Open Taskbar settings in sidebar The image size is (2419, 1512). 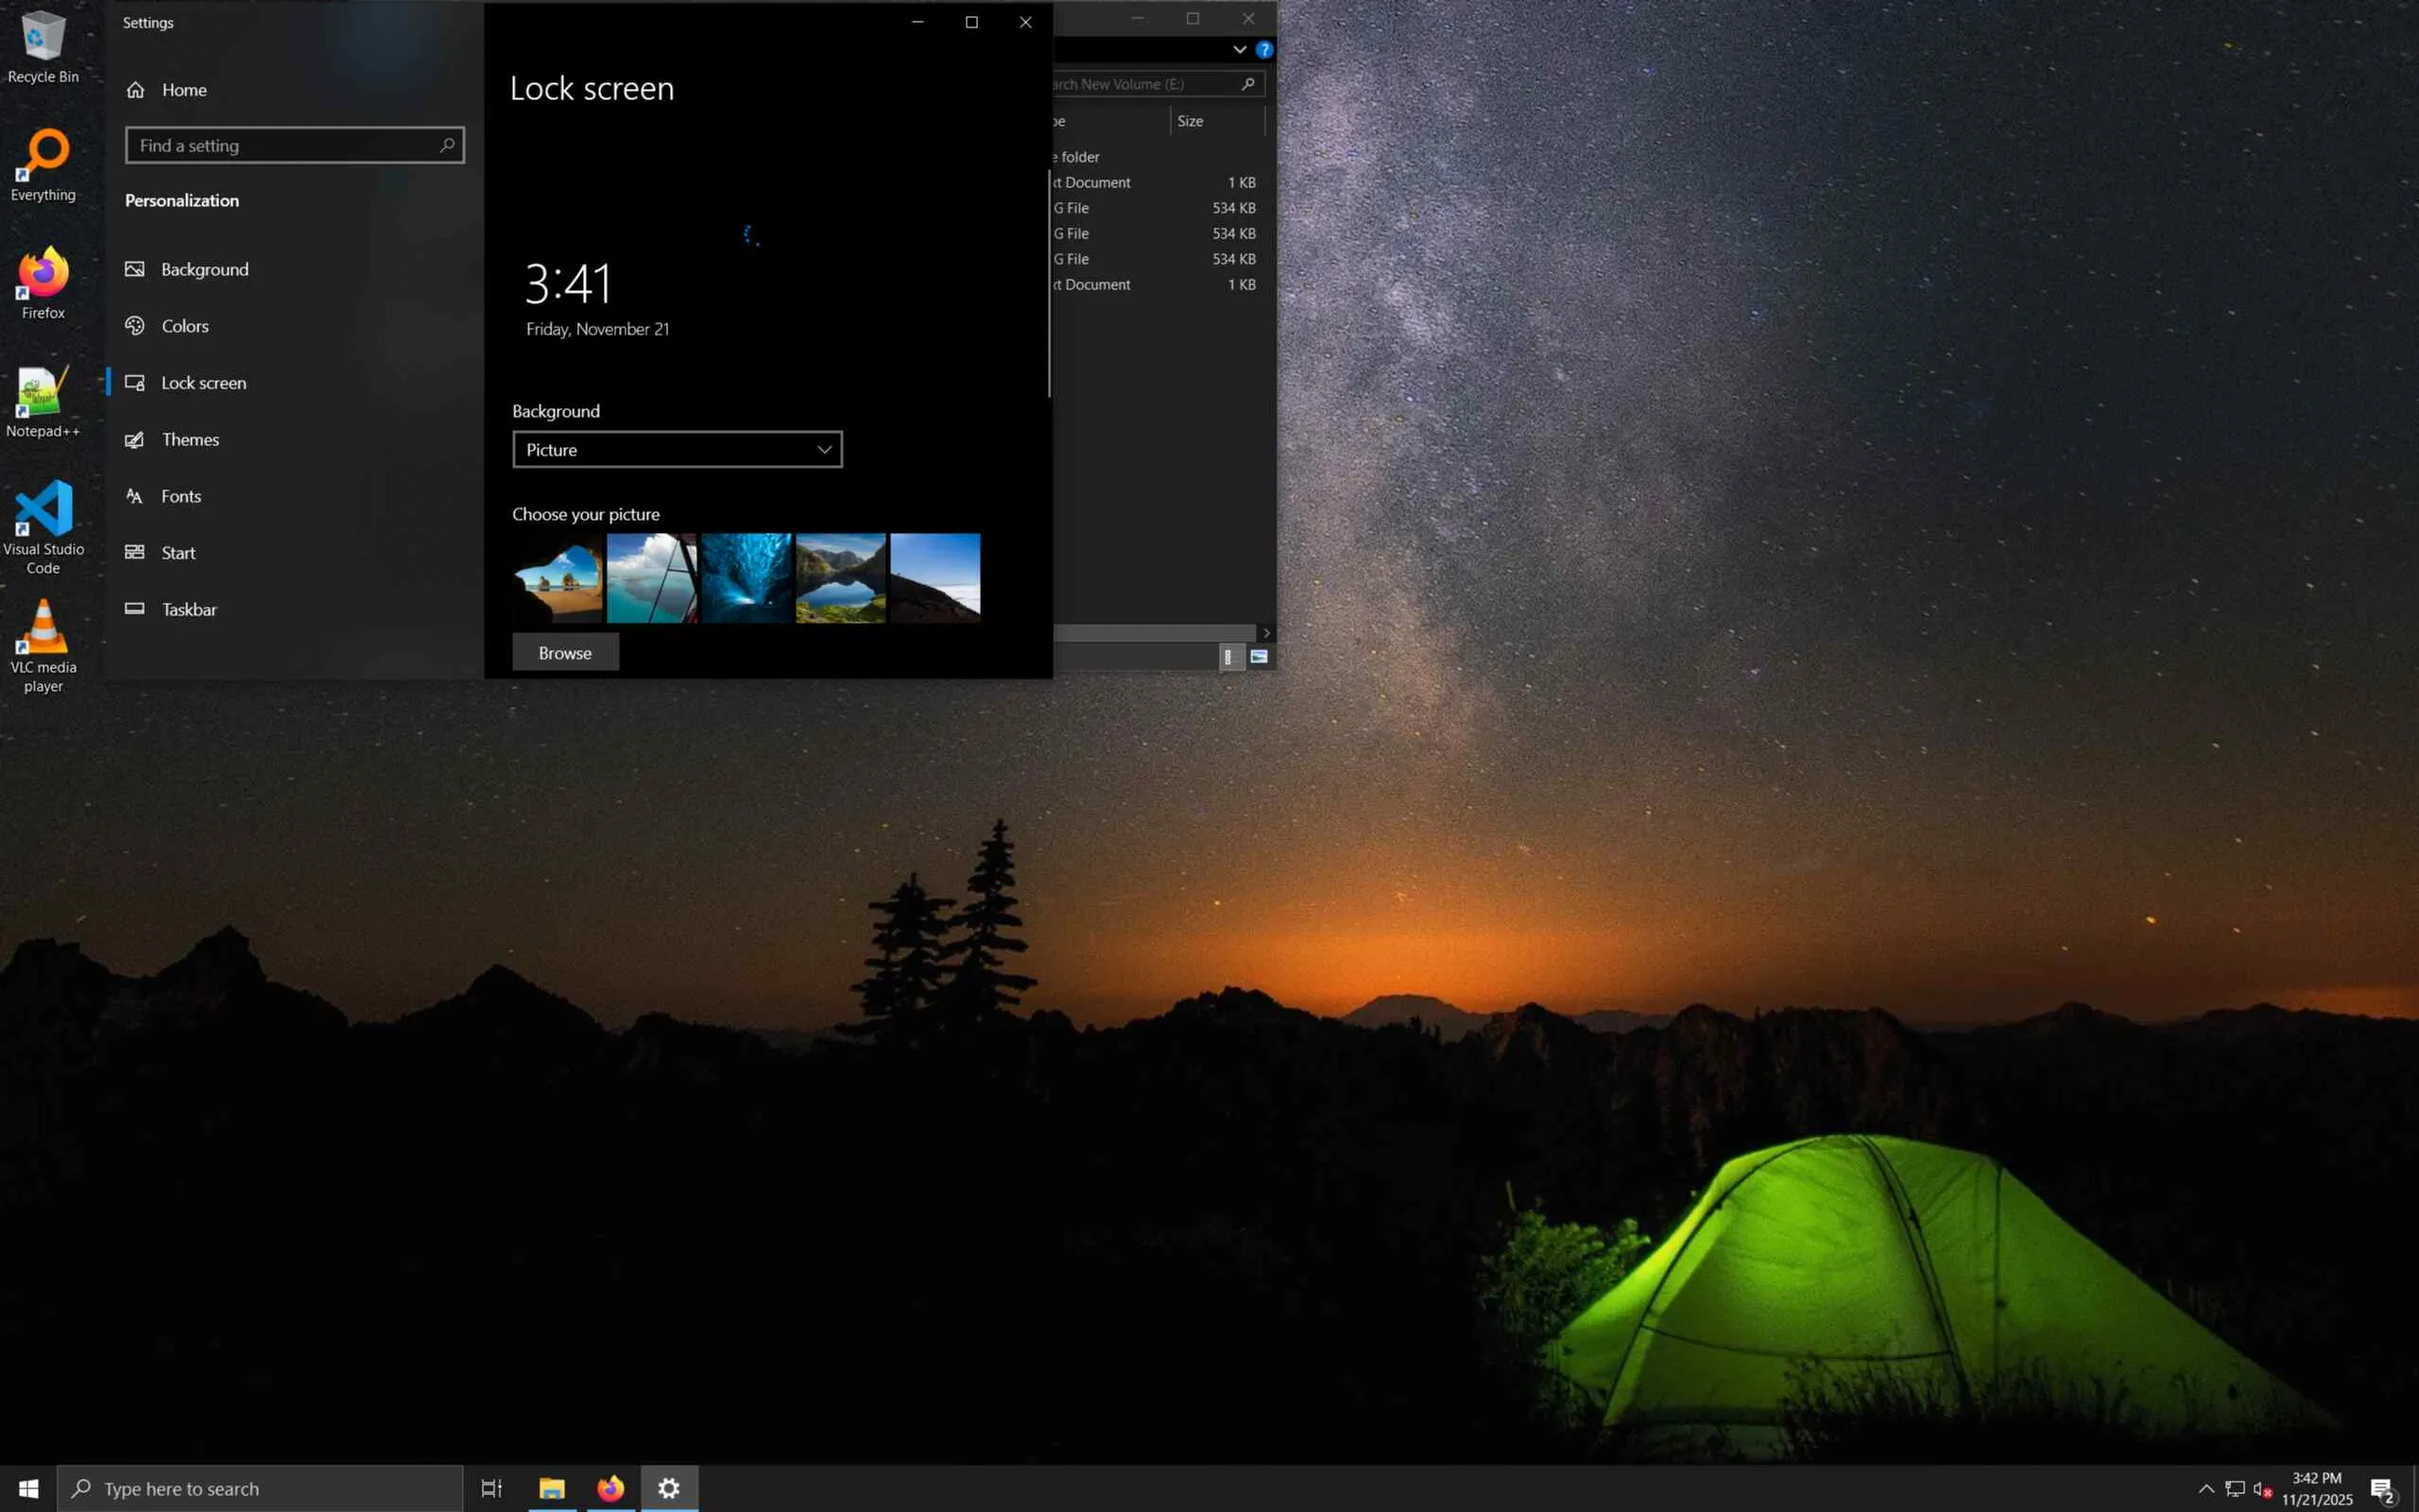click(x=189, y=609)
